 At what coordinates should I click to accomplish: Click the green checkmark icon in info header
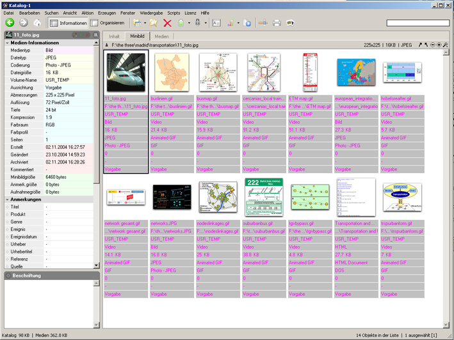[81, 35]
